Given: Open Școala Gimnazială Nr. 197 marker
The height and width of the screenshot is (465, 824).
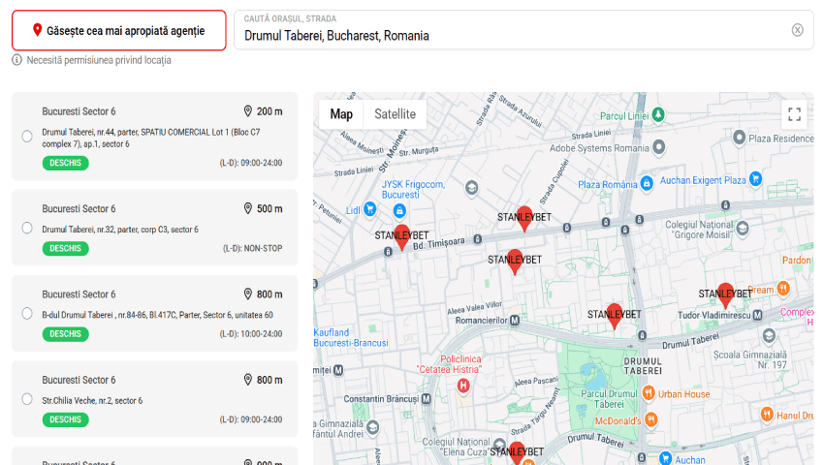Looking at the screenshot, I should point(769,336).
